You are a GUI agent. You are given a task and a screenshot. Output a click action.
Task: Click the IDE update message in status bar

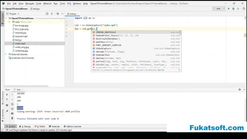click(39, 130)
